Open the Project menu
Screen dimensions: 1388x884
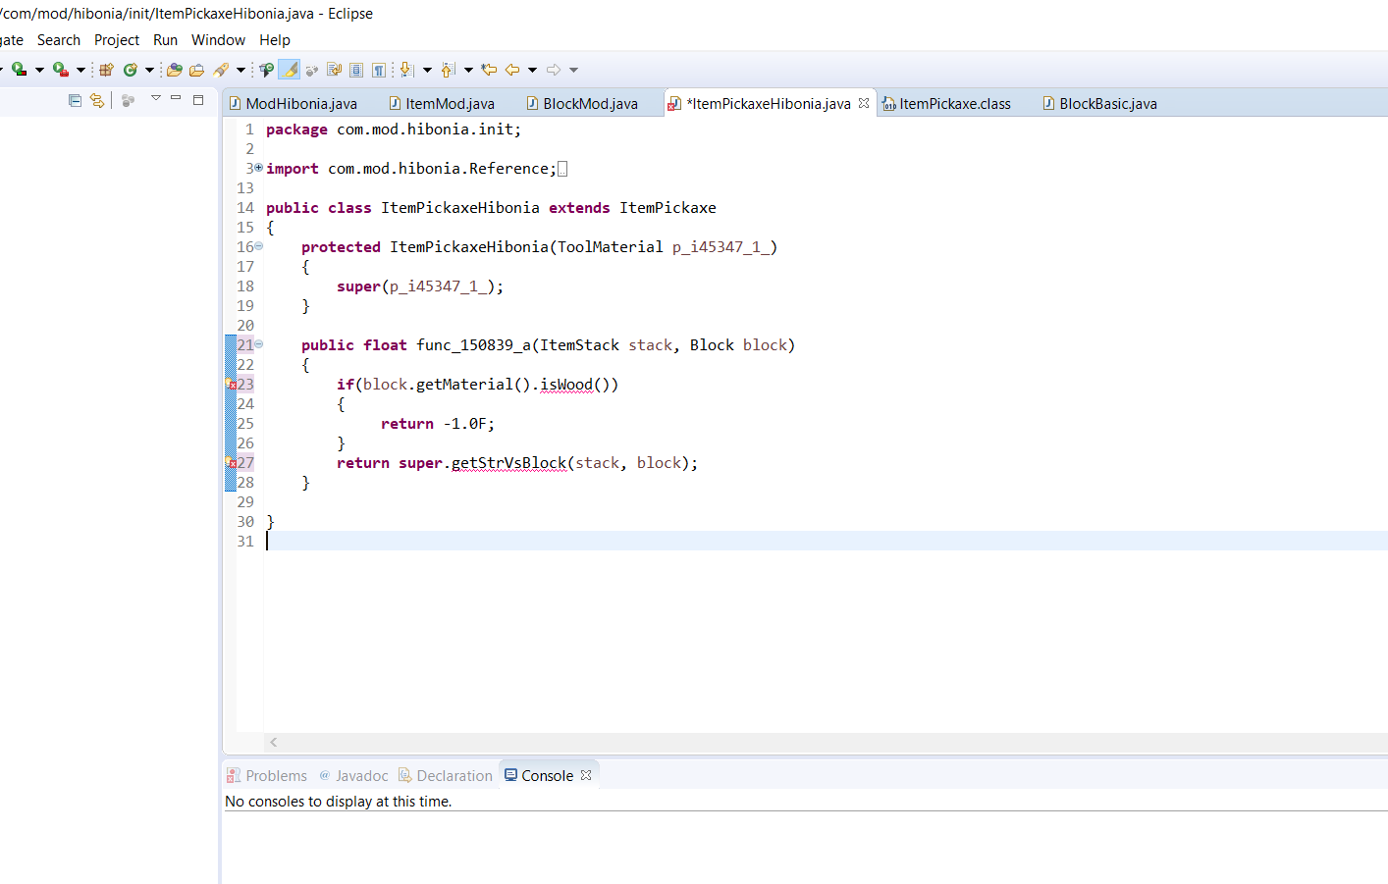tap(117, 40)
